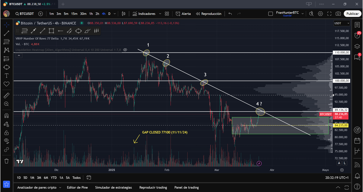Undo the last action
The height and width of the screenshot is (192, 363).
(x=230, y=14)
